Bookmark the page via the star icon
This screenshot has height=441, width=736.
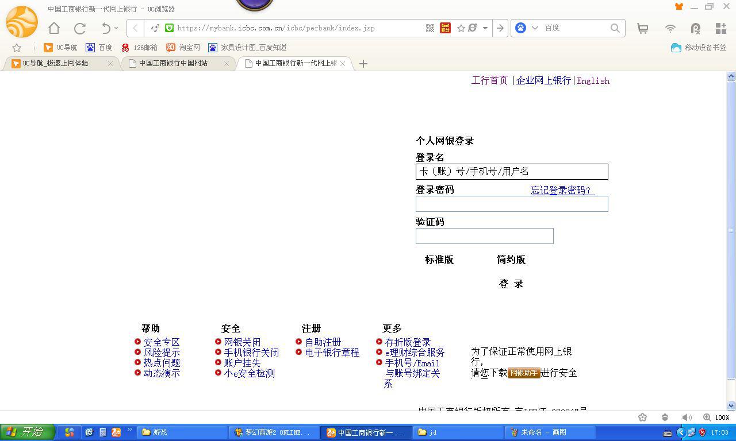click(461, 28)
